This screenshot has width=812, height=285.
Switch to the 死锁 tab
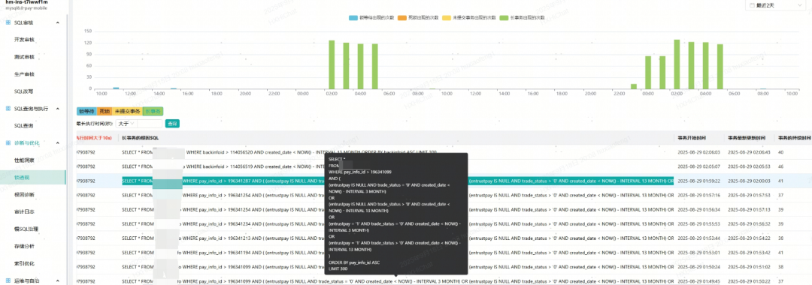pyautogui.click(x=105, y=111)
